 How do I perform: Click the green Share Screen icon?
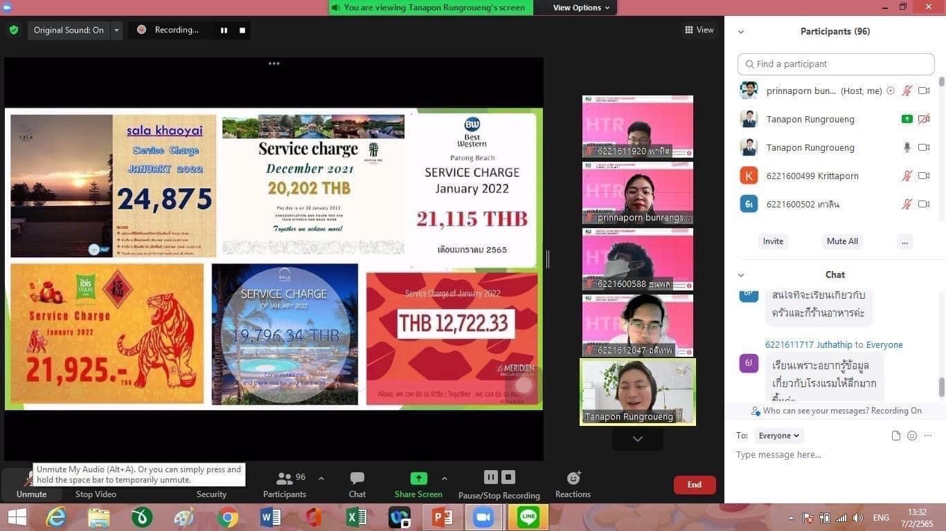(x=418, y=478)
